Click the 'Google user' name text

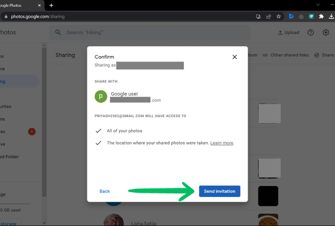124,94
